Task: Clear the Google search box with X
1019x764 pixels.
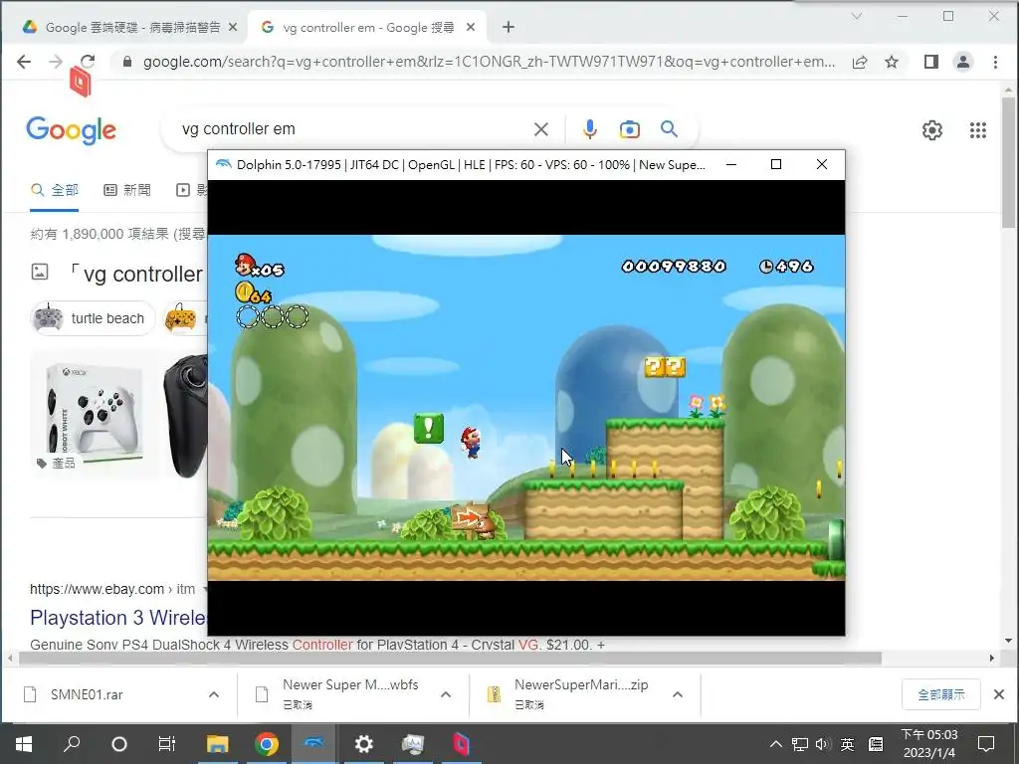Action: point(540,129)
